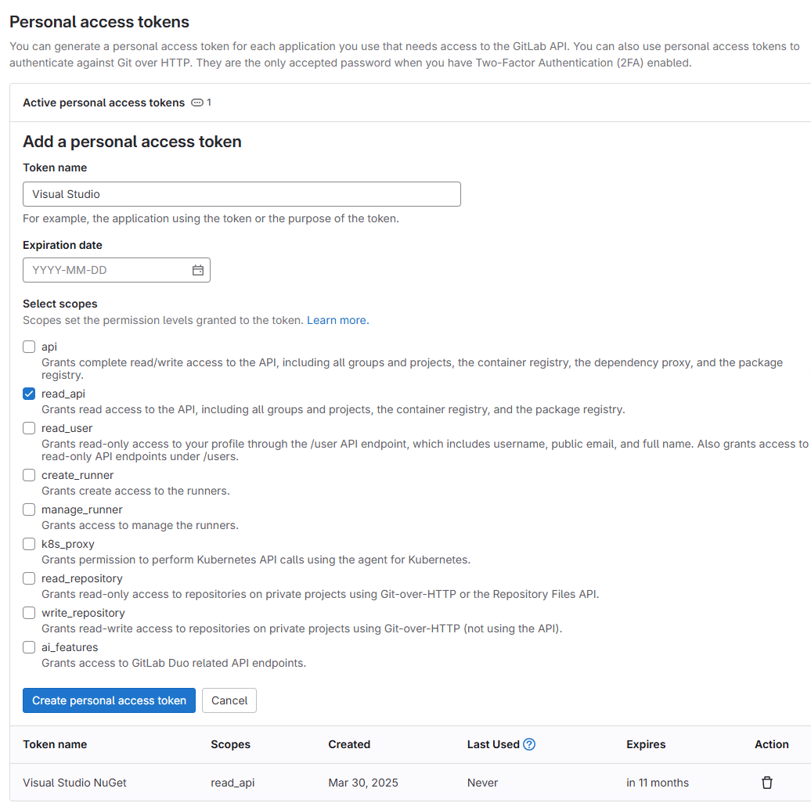Check the ai_features scope
Screen dimensions: 811x810
pyautogui.click(x=28, y=647)
